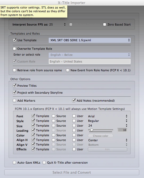Uncheck the Use Template checkbox

(x=14, y=40)
